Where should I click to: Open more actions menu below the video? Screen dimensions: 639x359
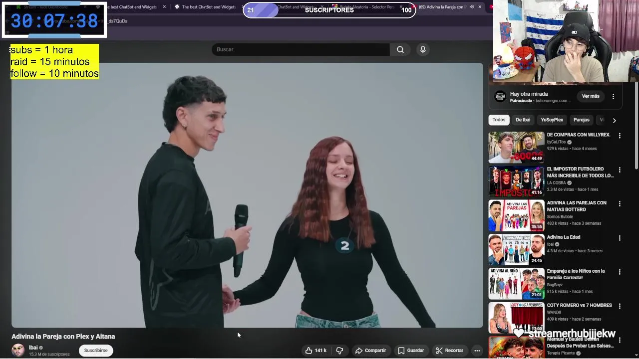coord(477,351)
